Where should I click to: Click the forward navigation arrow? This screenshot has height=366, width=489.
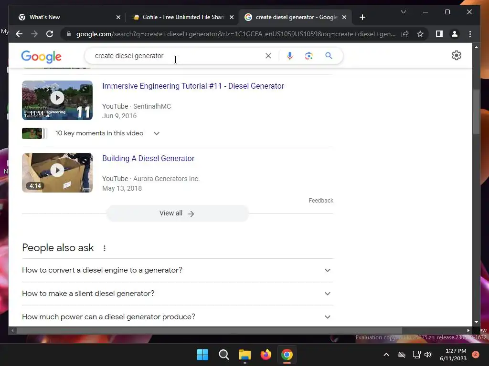pyautogui.click(x=34, y=34)
